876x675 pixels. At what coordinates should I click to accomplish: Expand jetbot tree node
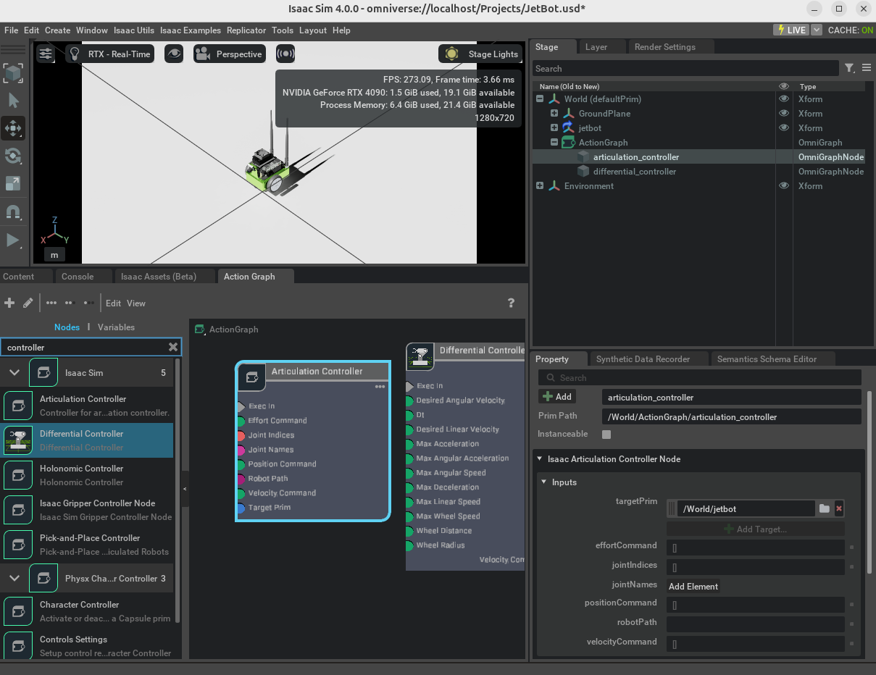click(554, 128)
